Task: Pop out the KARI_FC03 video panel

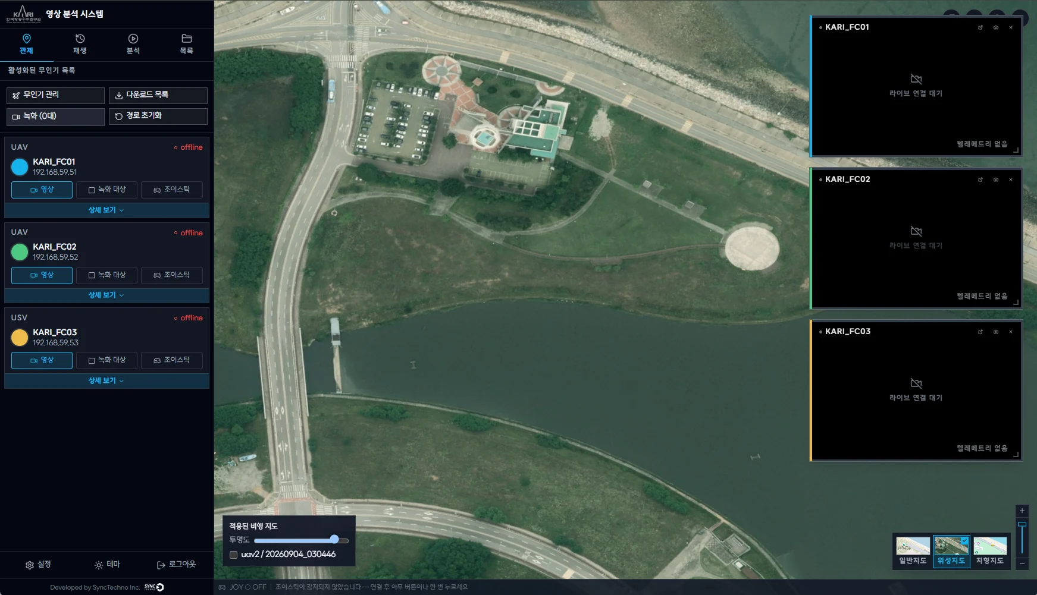Action: pyautogui.click(x=980, y=332)
